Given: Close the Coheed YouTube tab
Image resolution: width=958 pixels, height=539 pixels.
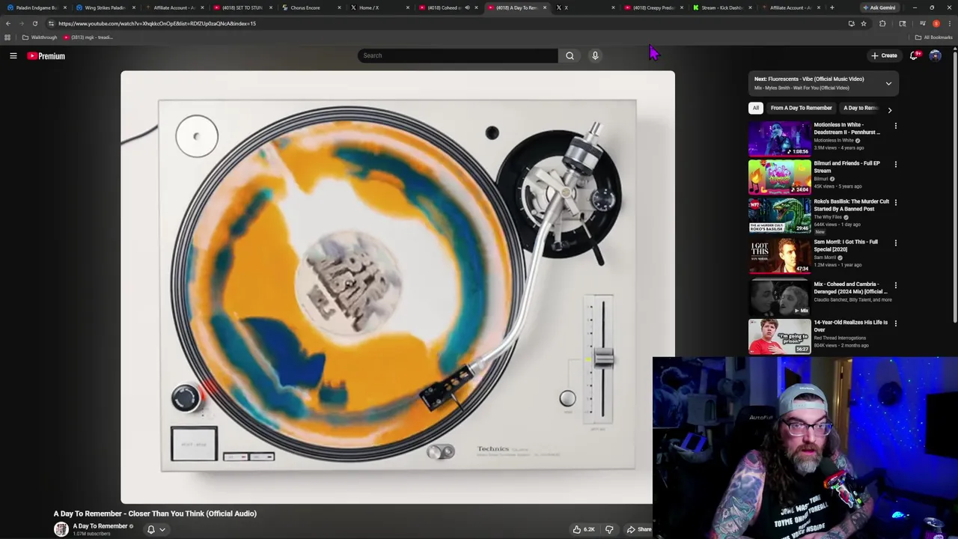Looking at the screenshot, I should point(476,7).
